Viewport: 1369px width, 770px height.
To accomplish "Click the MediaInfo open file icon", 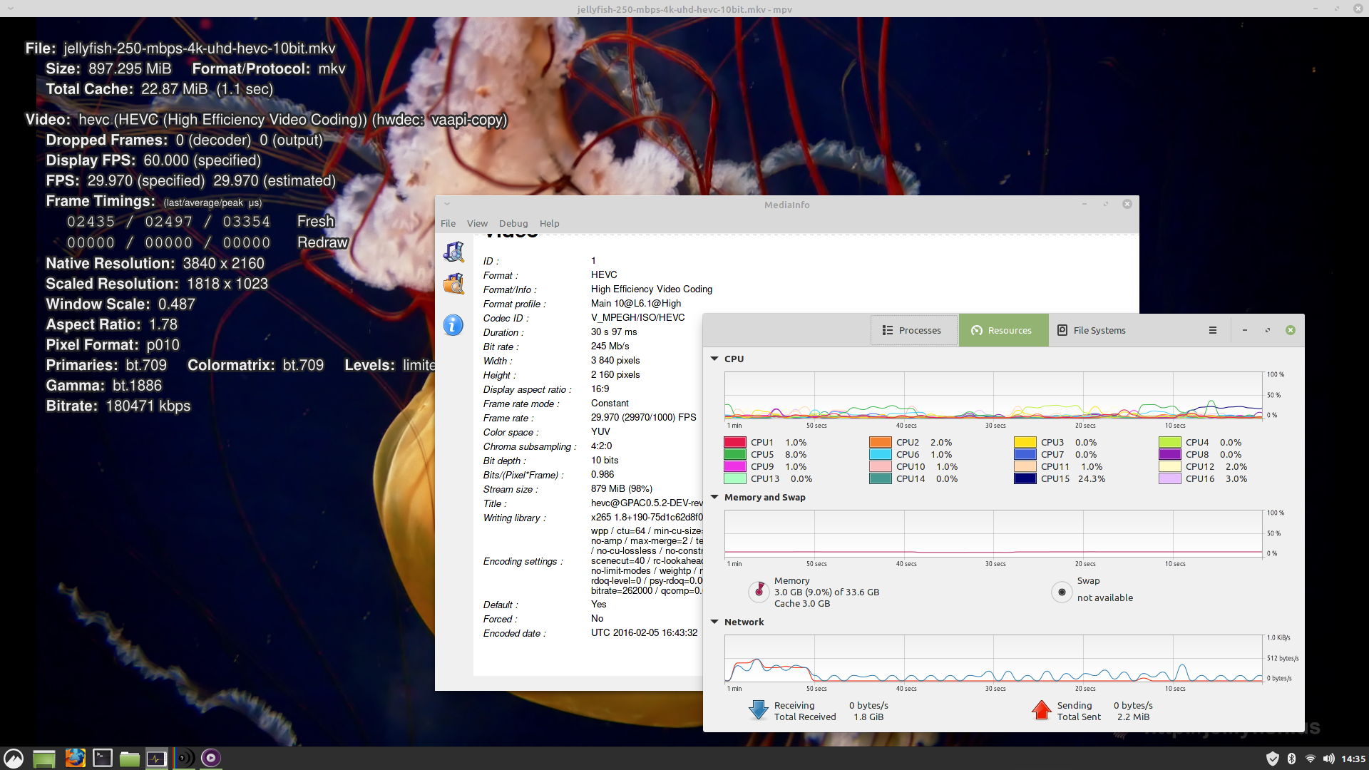I will tap(453, 252).
